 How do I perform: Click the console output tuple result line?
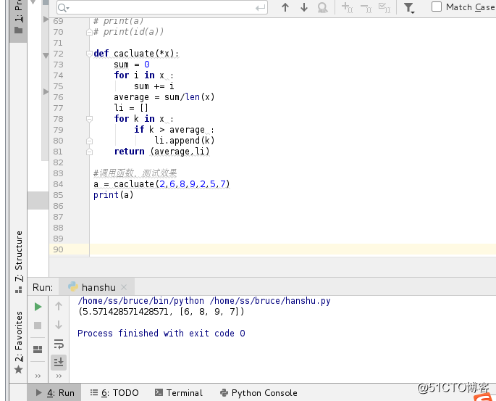(x=161, y=312)
